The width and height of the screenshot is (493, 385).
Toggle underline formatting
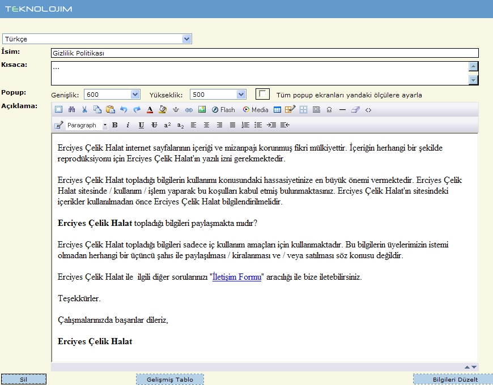tap(141, 125)
